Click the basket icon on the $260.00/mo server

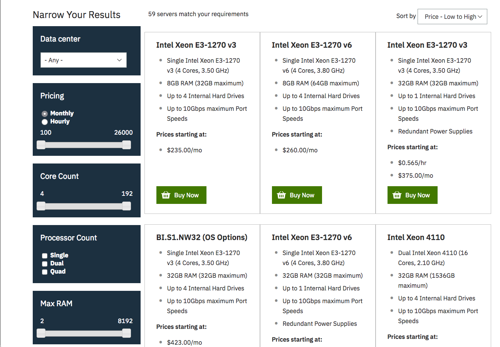click(282, 195)
